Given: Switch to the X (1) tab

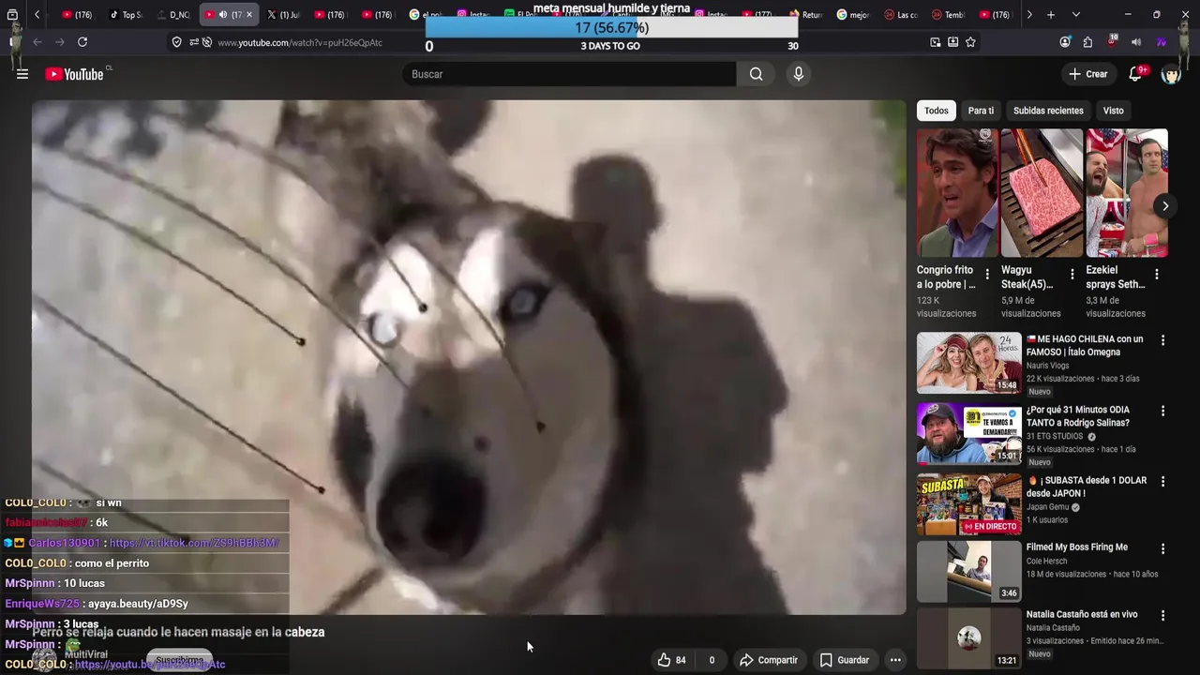Looking at the screenshot, I should pos(283,15).
